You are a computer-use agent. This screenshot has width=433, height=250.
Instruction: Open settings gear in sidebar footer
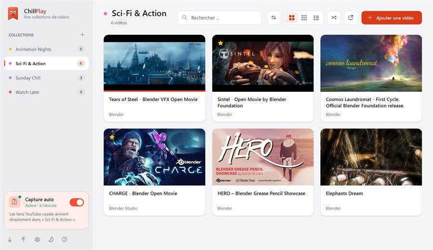click(37, 239)
